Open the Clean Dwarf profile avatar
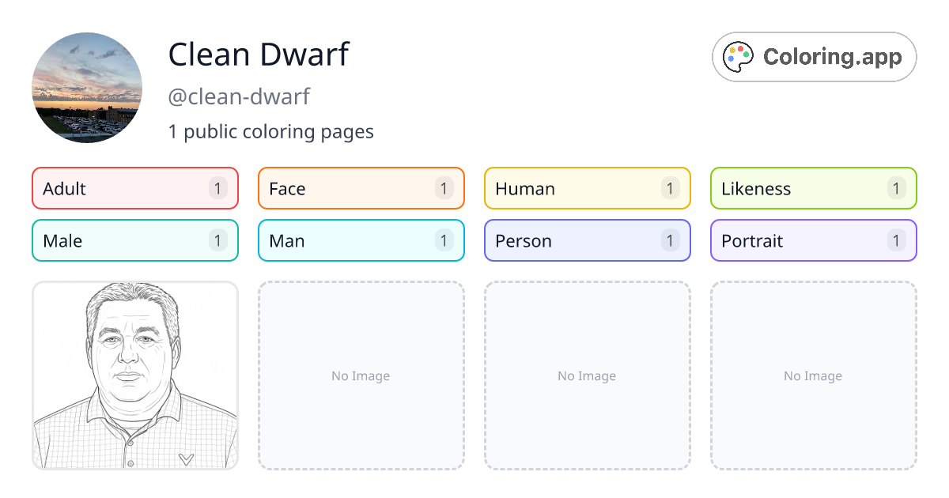The width and height of the screenshot is (949, 498). pos(87,88)
